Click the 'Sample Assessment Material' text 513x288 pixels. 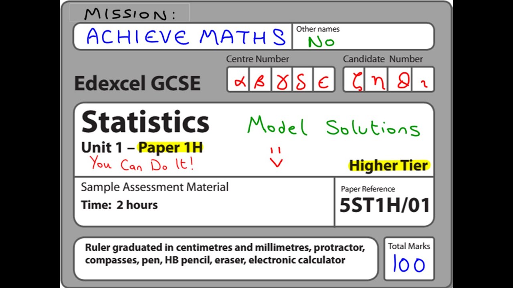click(x=155, y=187)
